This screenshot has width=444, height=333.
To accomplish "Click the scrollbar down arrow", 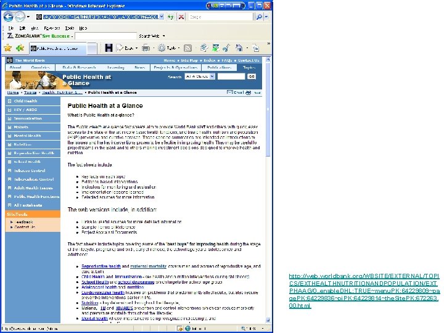I will 268,320.
